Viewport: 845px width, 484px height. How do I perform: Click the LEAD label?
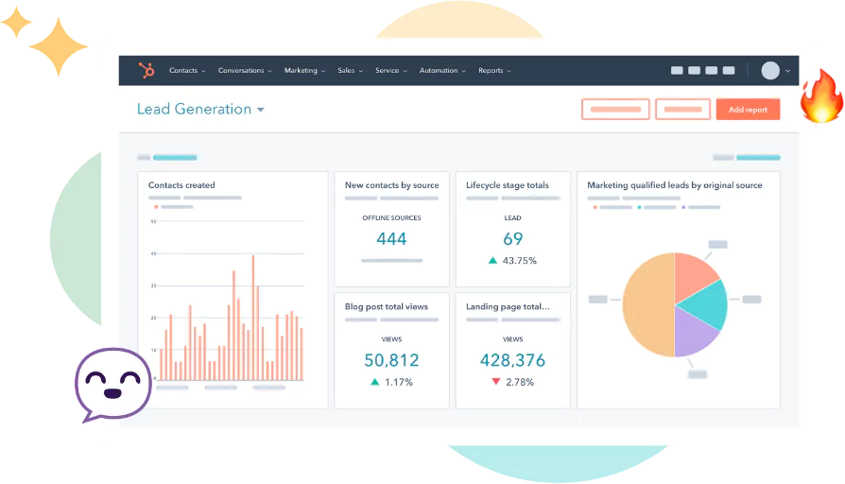pyautogui.click(x=512, y=217)
